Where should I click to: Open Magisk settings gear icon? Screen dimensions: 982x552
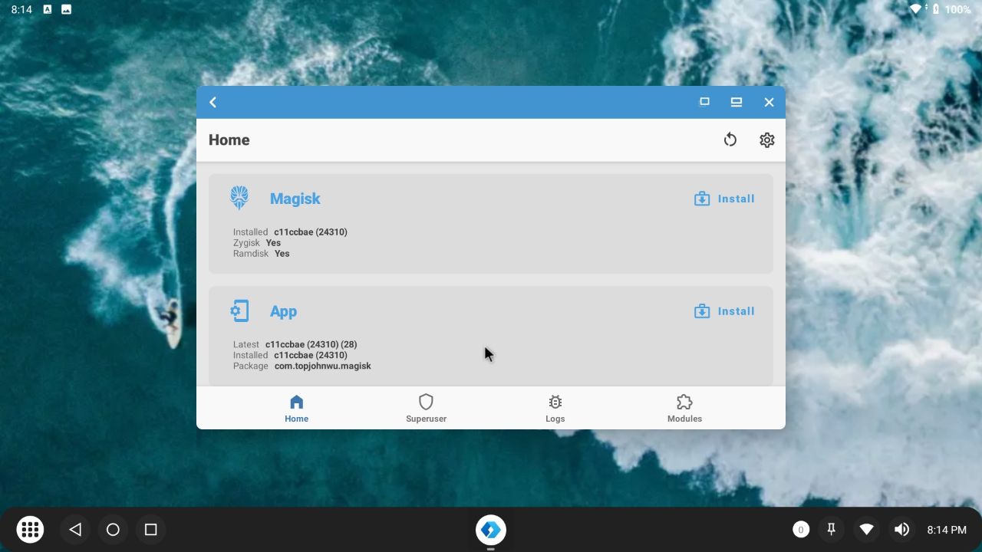pos(767,140)
